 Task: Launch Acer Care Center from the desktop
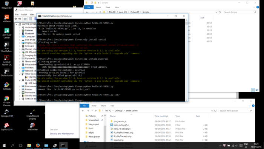(7, 33)
